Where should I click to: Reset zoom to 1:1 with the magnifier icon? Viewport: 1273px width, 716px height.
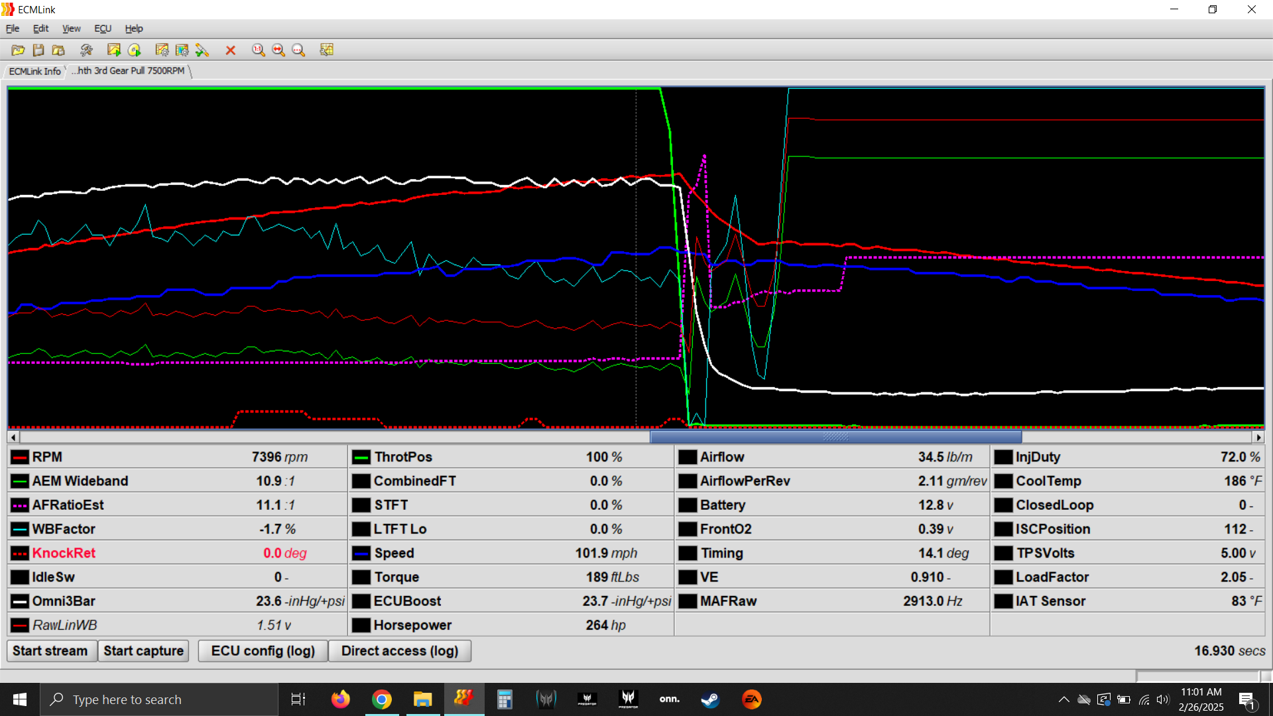(259, 50)
